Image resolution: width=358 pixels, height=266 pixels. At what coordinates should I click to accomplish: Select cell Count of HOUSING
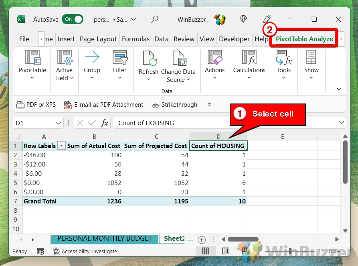pos(218,146)
